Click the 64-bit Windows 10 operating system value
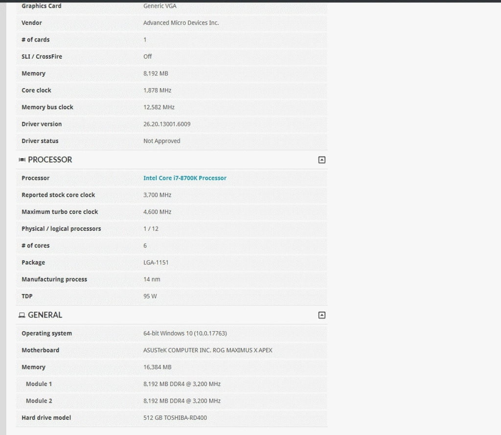This screenshot has height=435, width=501. (184, 334)
